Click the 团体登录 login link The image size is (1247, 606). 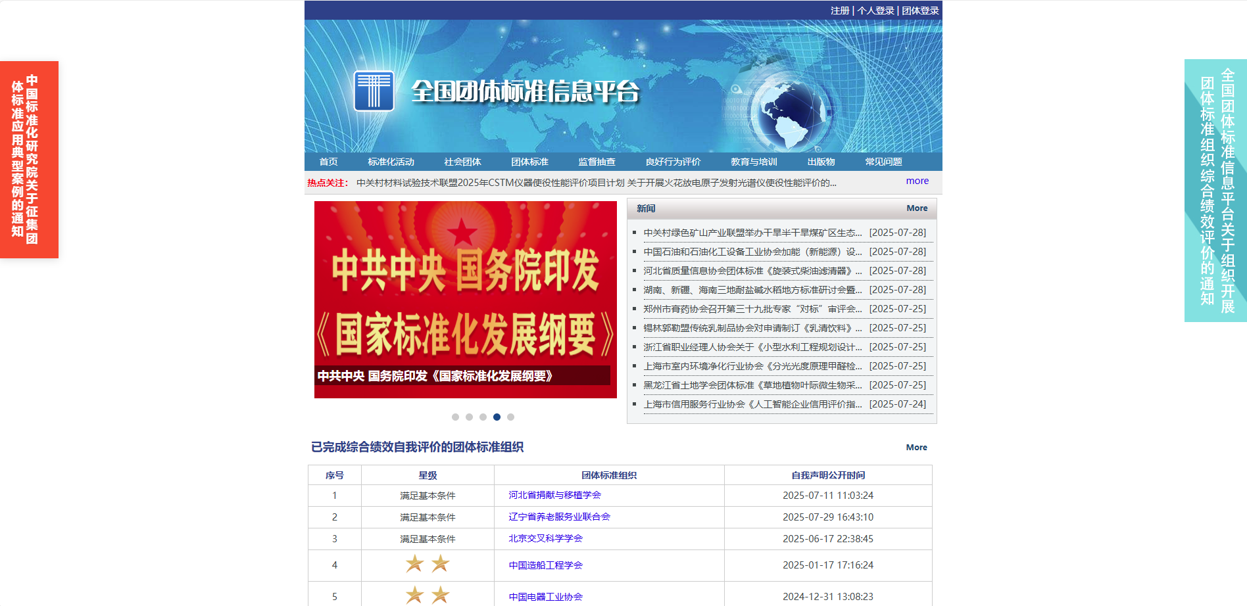[x=919, y=10]
